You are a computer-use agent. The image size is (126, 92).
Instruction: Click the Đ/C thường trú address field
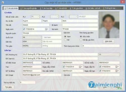click(60, 54)
